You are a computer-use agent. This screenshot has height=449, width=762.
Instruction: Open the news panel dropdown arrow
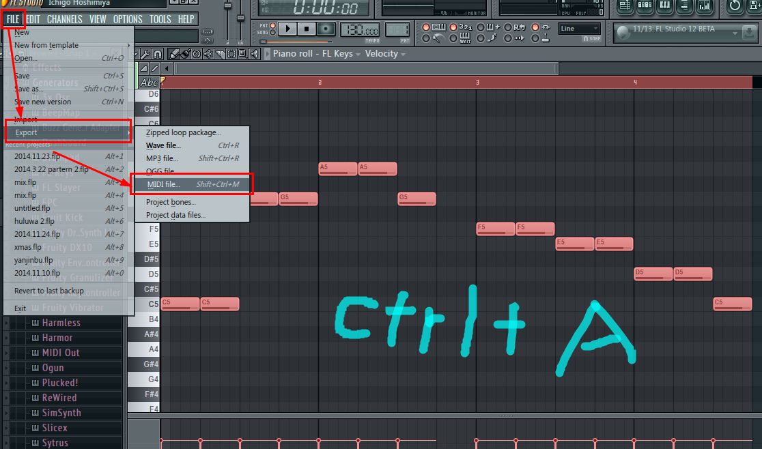tap(735, 33)
